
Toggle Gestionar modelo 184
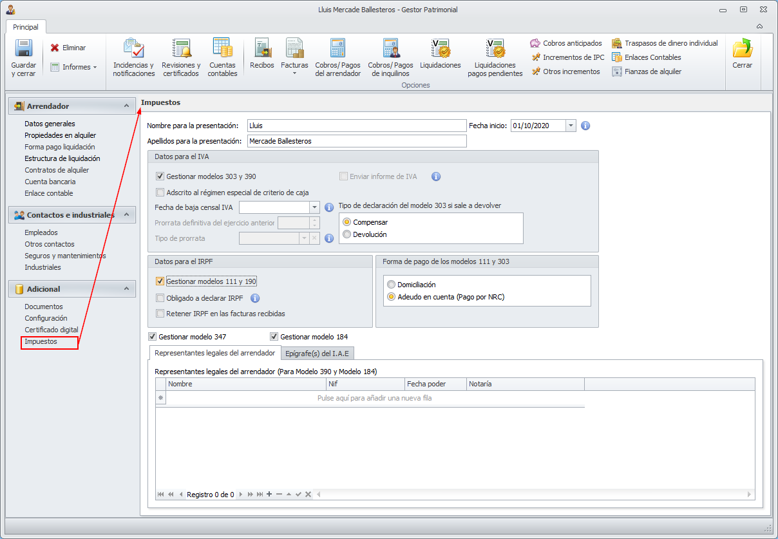pos(274,336)
